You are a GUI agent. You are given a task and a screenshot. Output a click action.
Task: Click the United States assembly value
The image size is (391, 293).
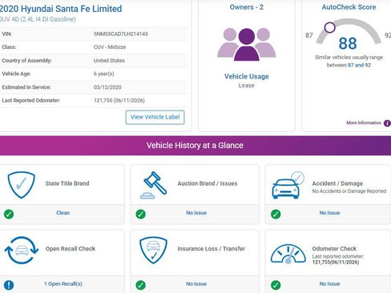coord(109,60)
